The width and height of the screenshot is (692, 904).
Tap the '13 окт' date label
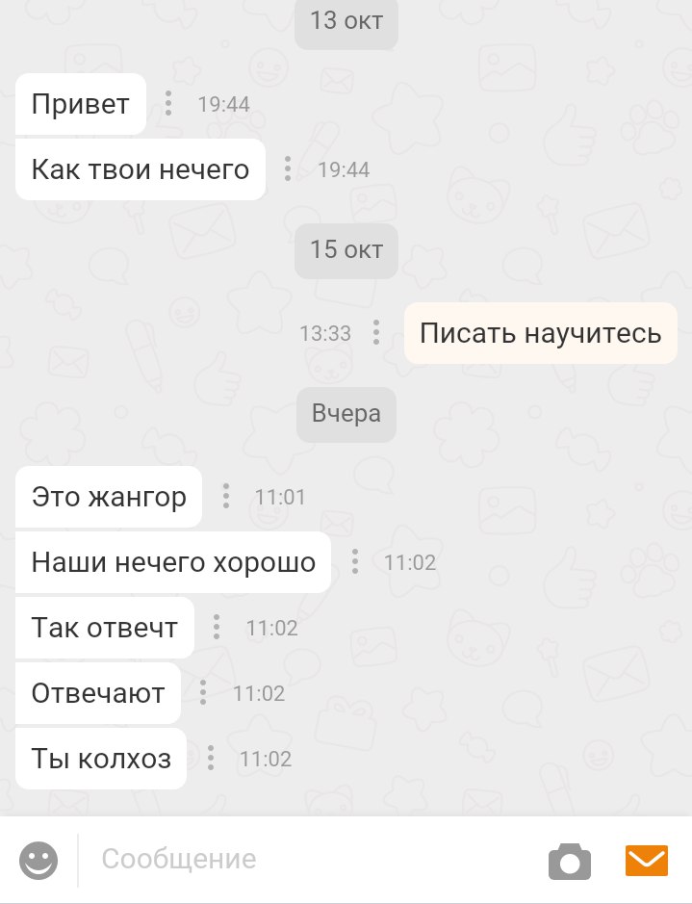(x=346, y=21)
